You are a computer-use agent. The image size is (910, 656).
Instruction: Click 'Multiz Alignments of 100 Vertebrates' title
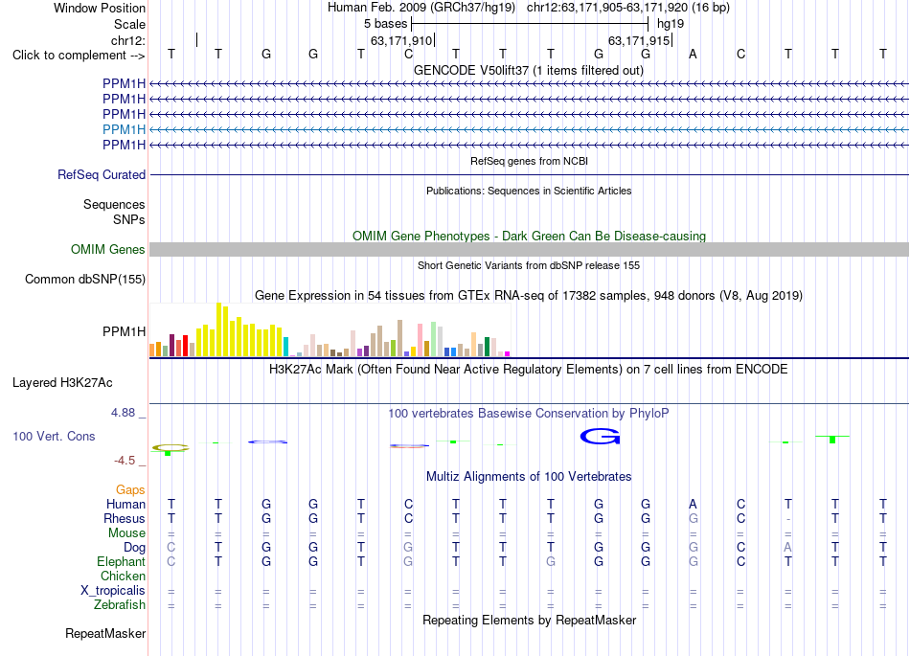click(x=529, y=477)
